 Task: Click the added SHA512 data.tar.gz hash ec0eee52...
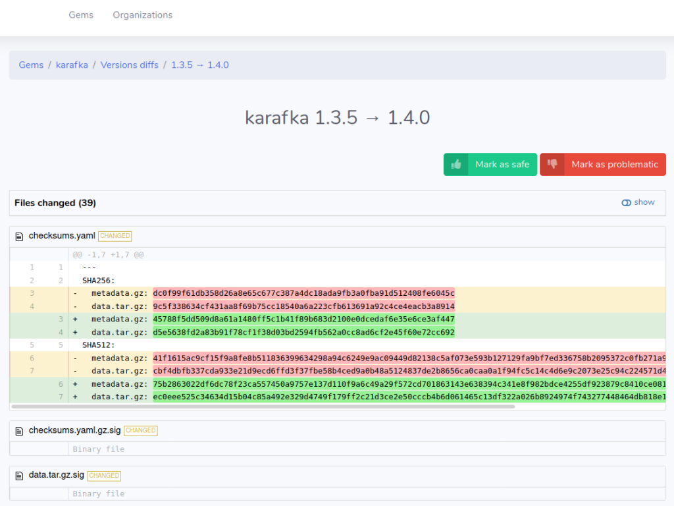[409, 397]
